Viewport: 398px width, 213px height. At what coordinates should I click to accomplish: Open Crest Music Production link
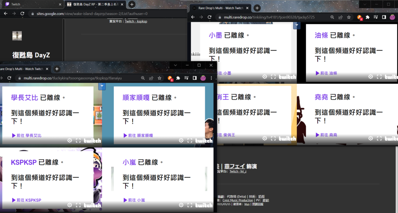point(237,200)
